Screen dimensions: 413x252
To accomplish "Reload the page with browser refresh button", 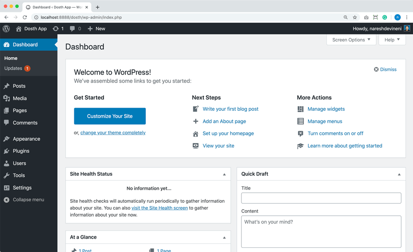I will pyautogui.click(x=25, y=17).
